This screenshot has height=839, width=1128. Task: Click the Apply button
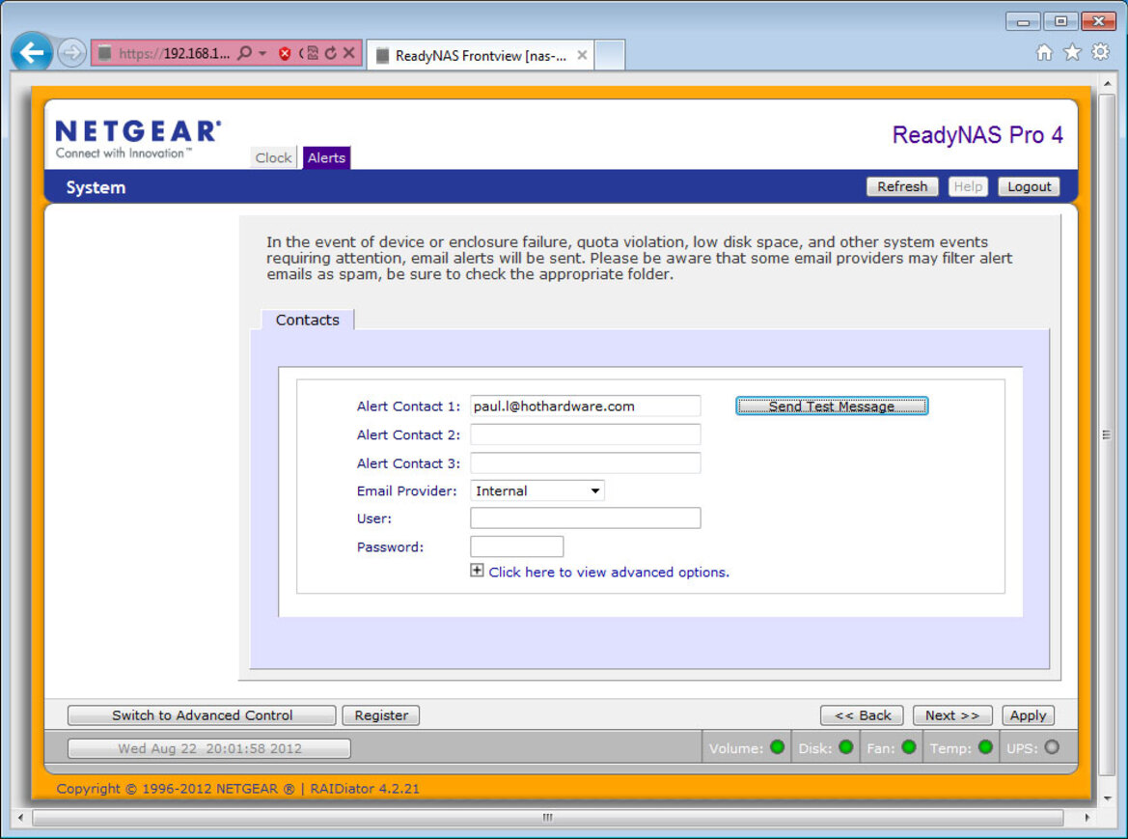pos(1028,715)
